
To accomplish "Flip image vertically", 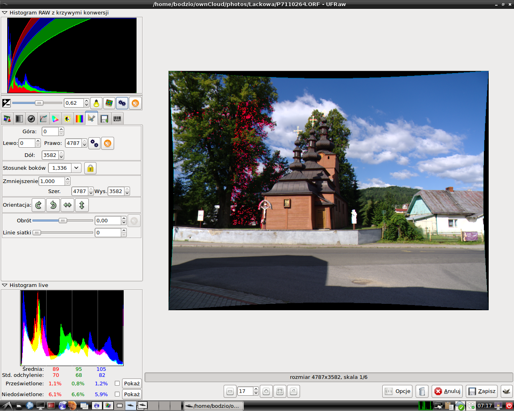I will 82,205.
